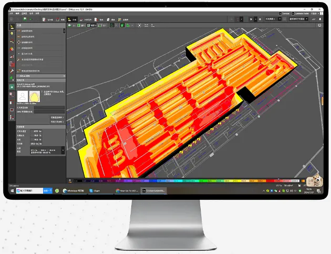Click the taskbar search input box
Screen dimensions: 331x254
tap(29, 191)
